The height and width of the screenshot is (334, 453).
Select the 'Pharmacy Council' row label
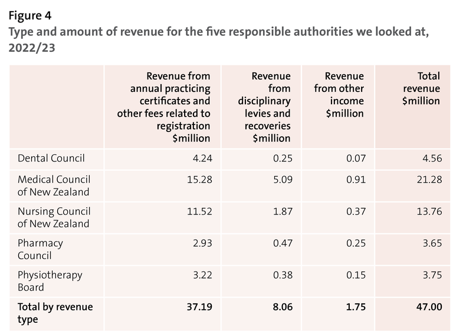[x=40, y=249]
